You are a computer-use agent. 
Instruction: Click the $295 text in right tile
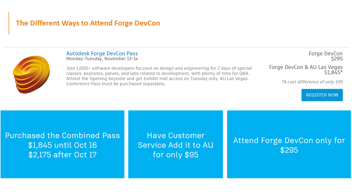tap(289, 150)
